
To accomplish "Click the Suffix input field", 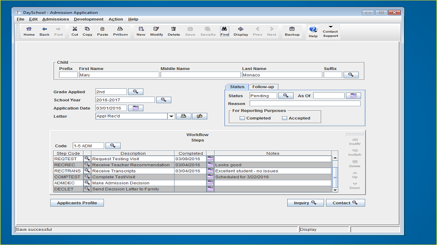I will [333, 75].
